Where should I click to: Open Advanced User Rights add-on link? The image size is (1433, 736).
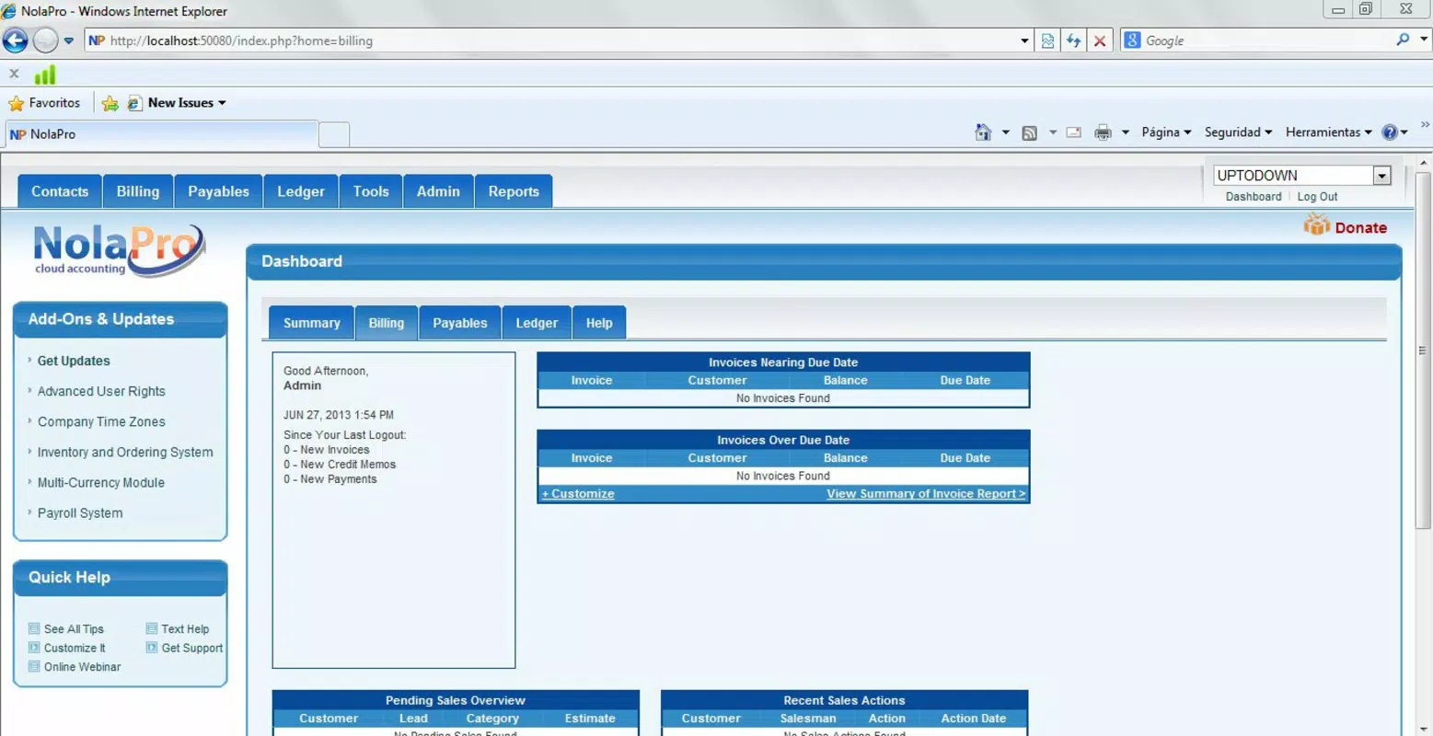[101, 391]
